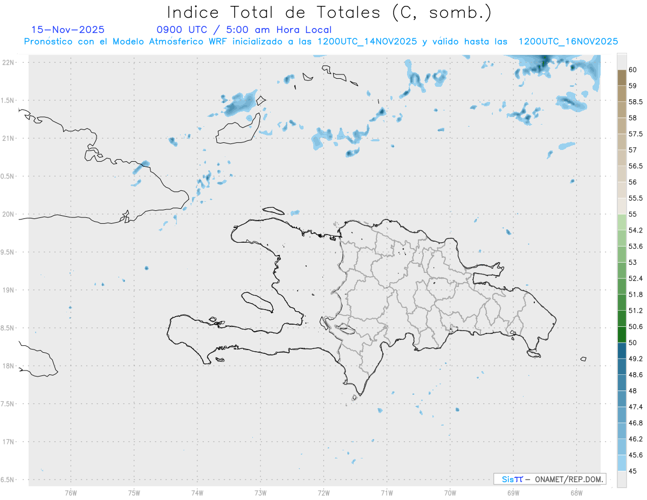The width and height of the screenshot is (647, 500).
Task: Click the '69W' longitude label
Action: [x=513, y=492]
